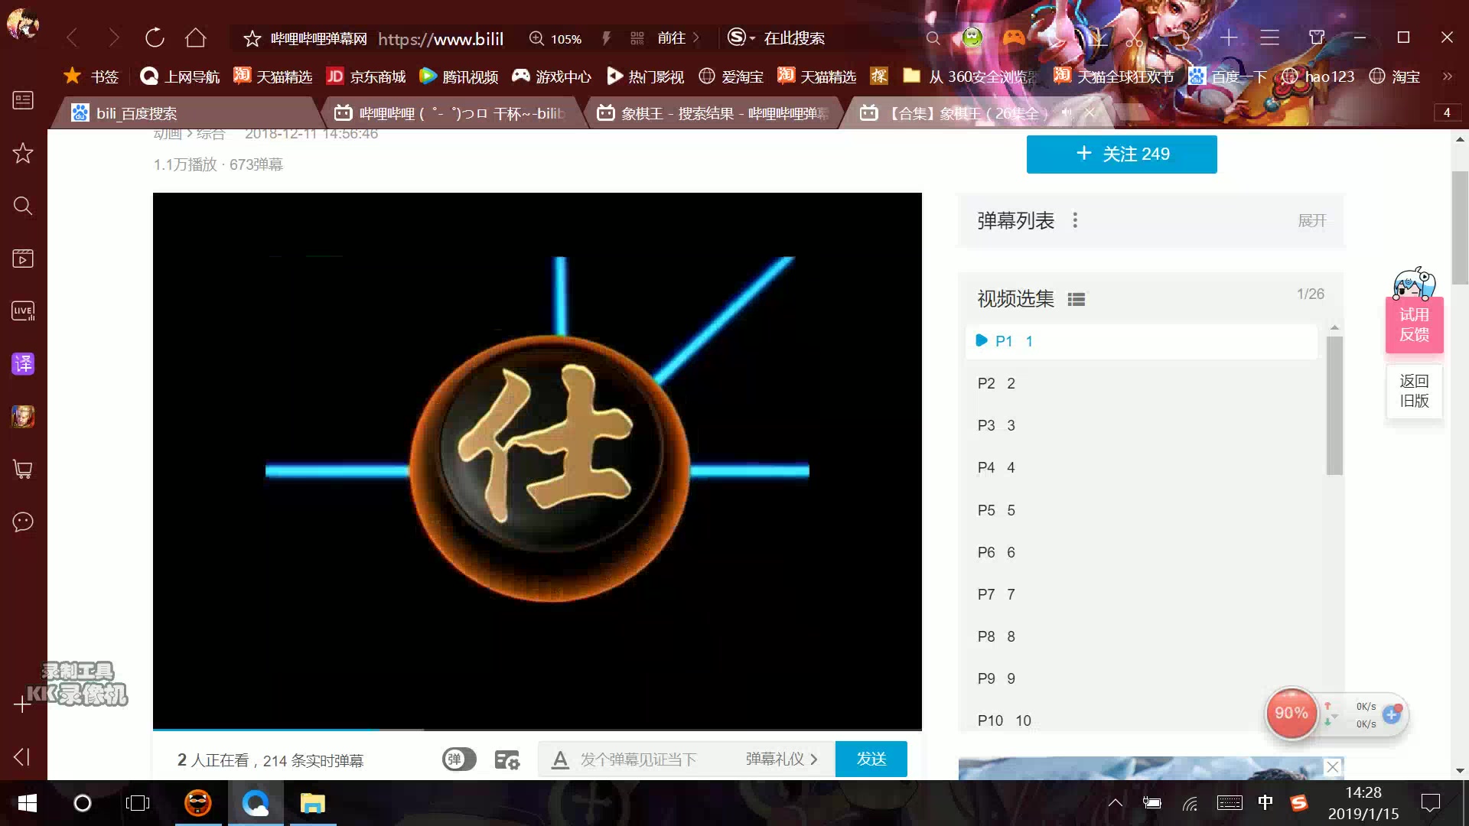Open the video list view icon
Viewport: 1469px width, 826px height.
pyautogui.click(x=1077, y=300)
